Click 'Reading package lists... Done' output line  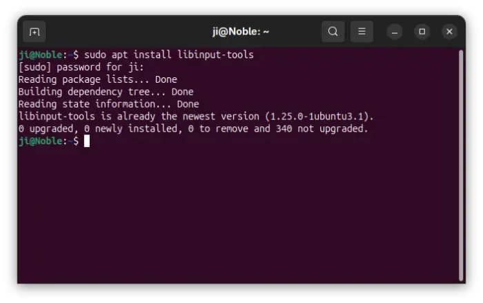pos(97,79)
